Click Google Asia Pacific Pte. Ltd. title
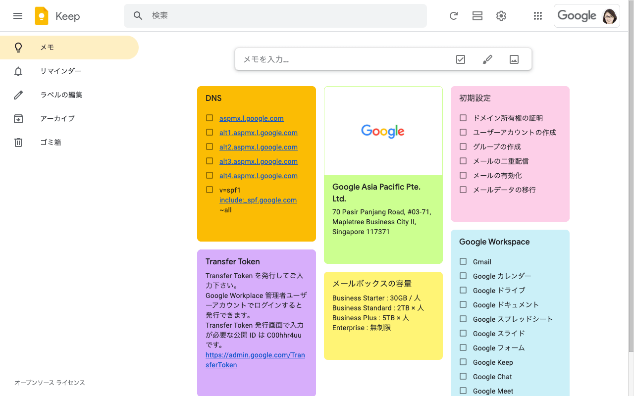The height and width of the screenshot is (396, 634). click(376, 193)
